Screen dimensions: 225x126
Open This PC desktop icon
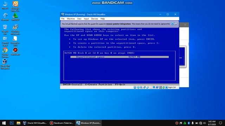click(5, 5)
